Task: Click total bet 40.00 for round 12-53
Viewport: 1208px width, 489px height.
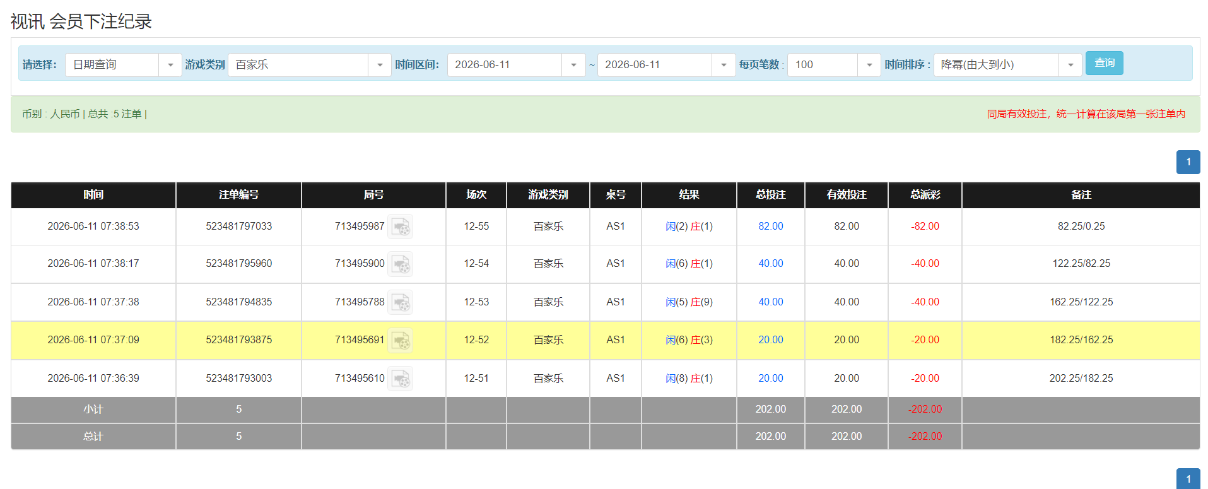Action: pyautogui.click(x=771, y=302)
